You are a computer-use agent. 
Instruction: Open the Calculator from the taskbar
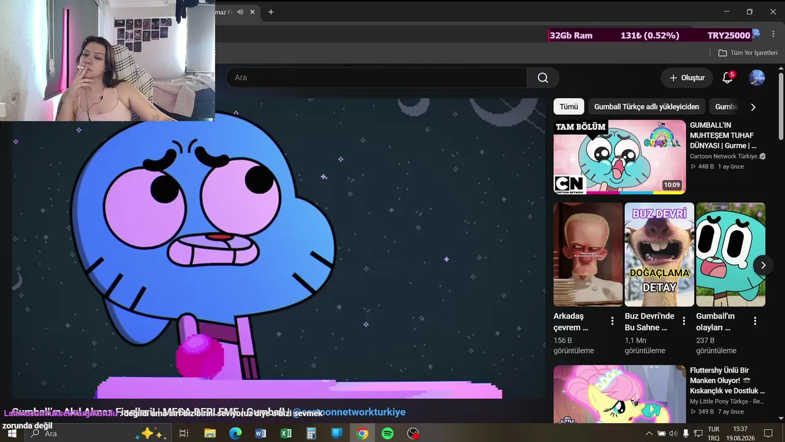click(x=312, y=433)
